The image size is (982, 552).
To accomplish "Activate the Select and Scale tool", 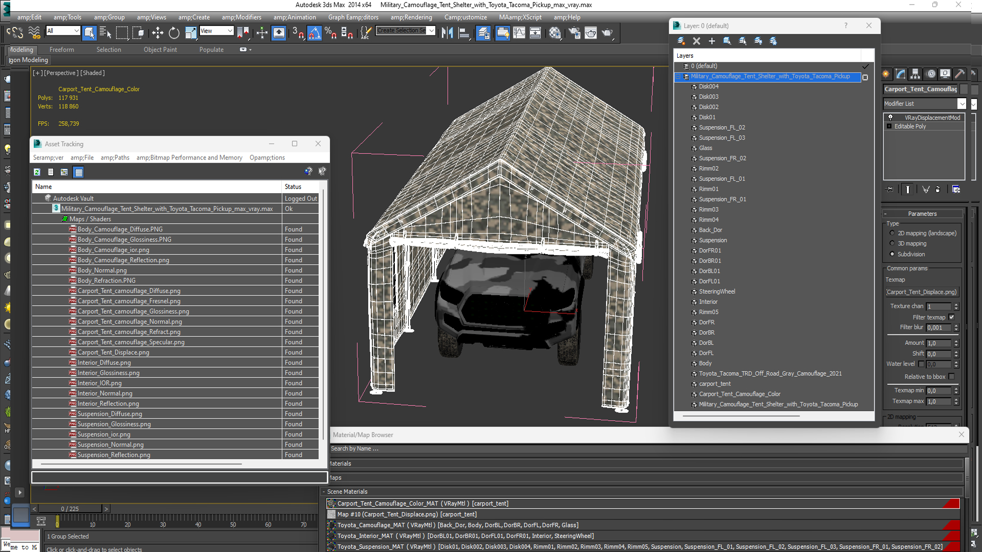I will 190,33.
